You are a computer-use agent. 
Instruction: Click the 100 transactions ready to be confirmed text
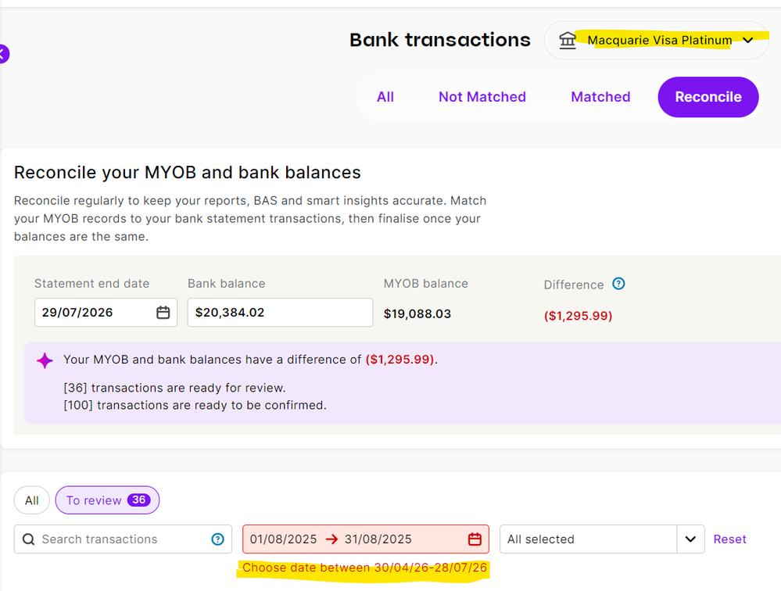point(195,405)
